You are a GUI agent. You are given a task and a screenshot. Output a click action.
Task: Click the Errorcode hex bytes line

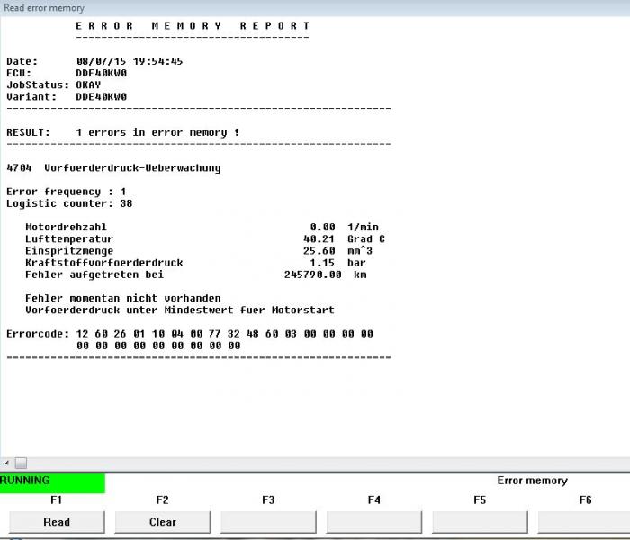189,333
